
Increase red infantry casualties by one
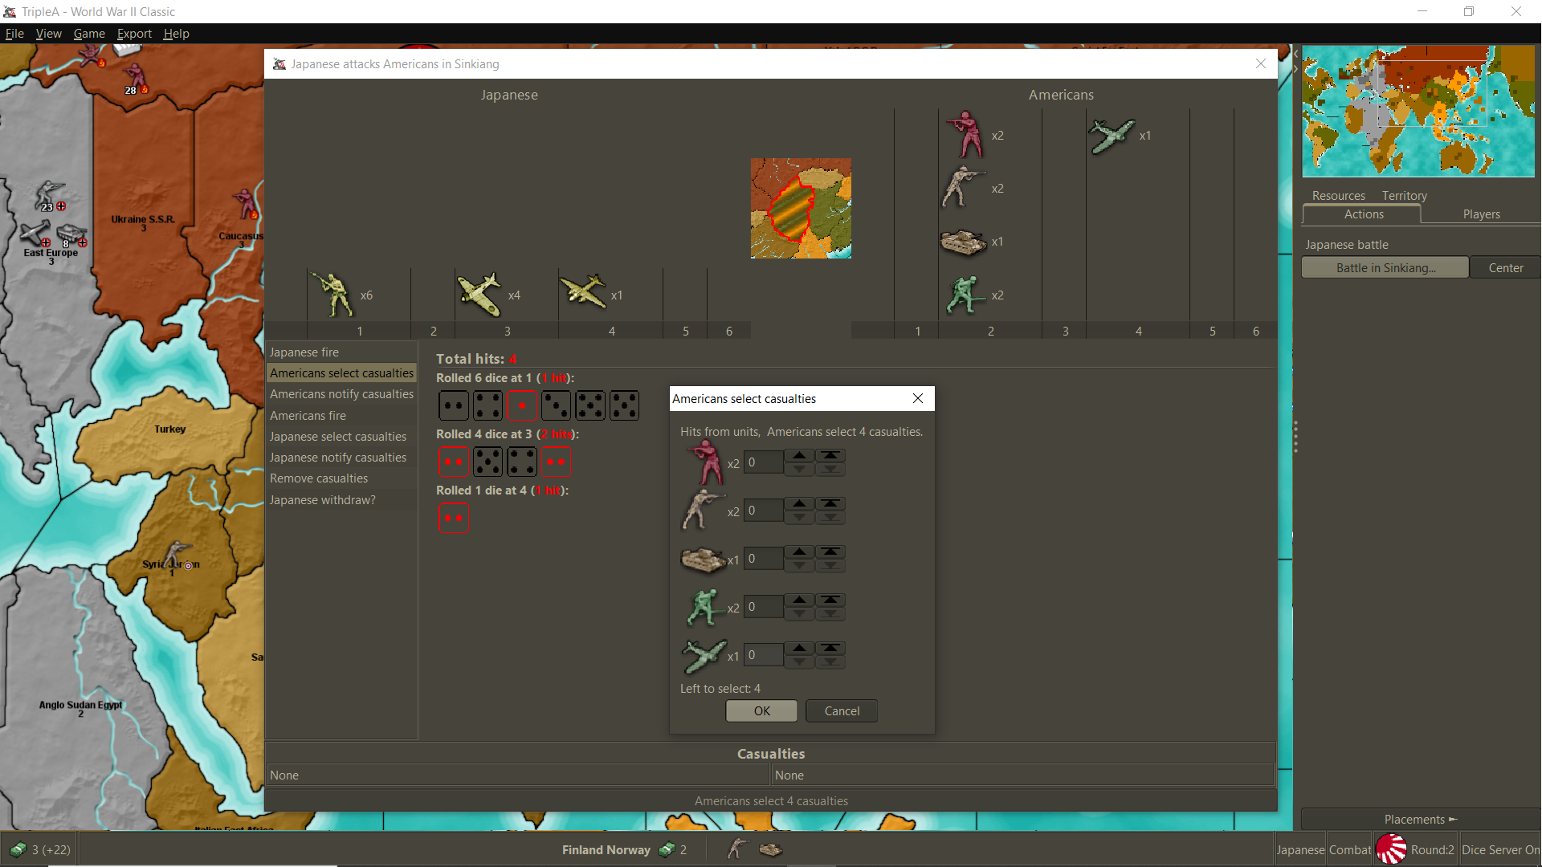tap(799, 455)
